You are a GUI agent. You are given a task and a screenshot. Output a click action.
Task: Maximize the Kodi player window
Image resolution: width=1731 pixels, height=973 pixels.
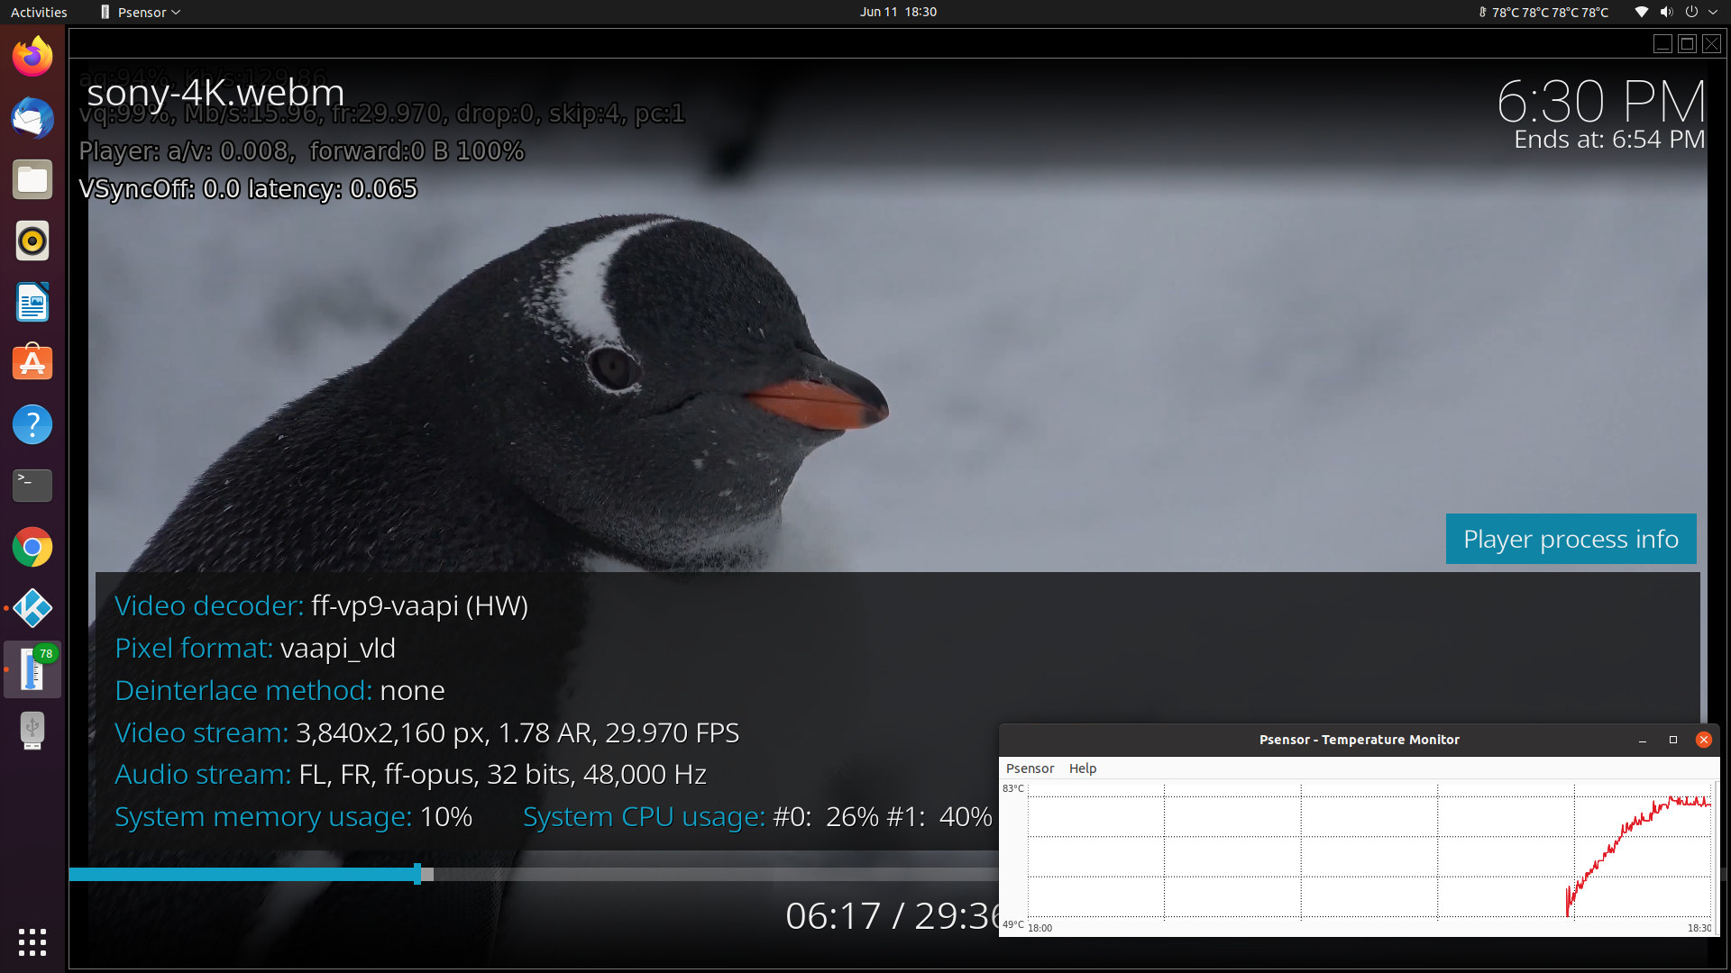click(x=1688, y=43)
